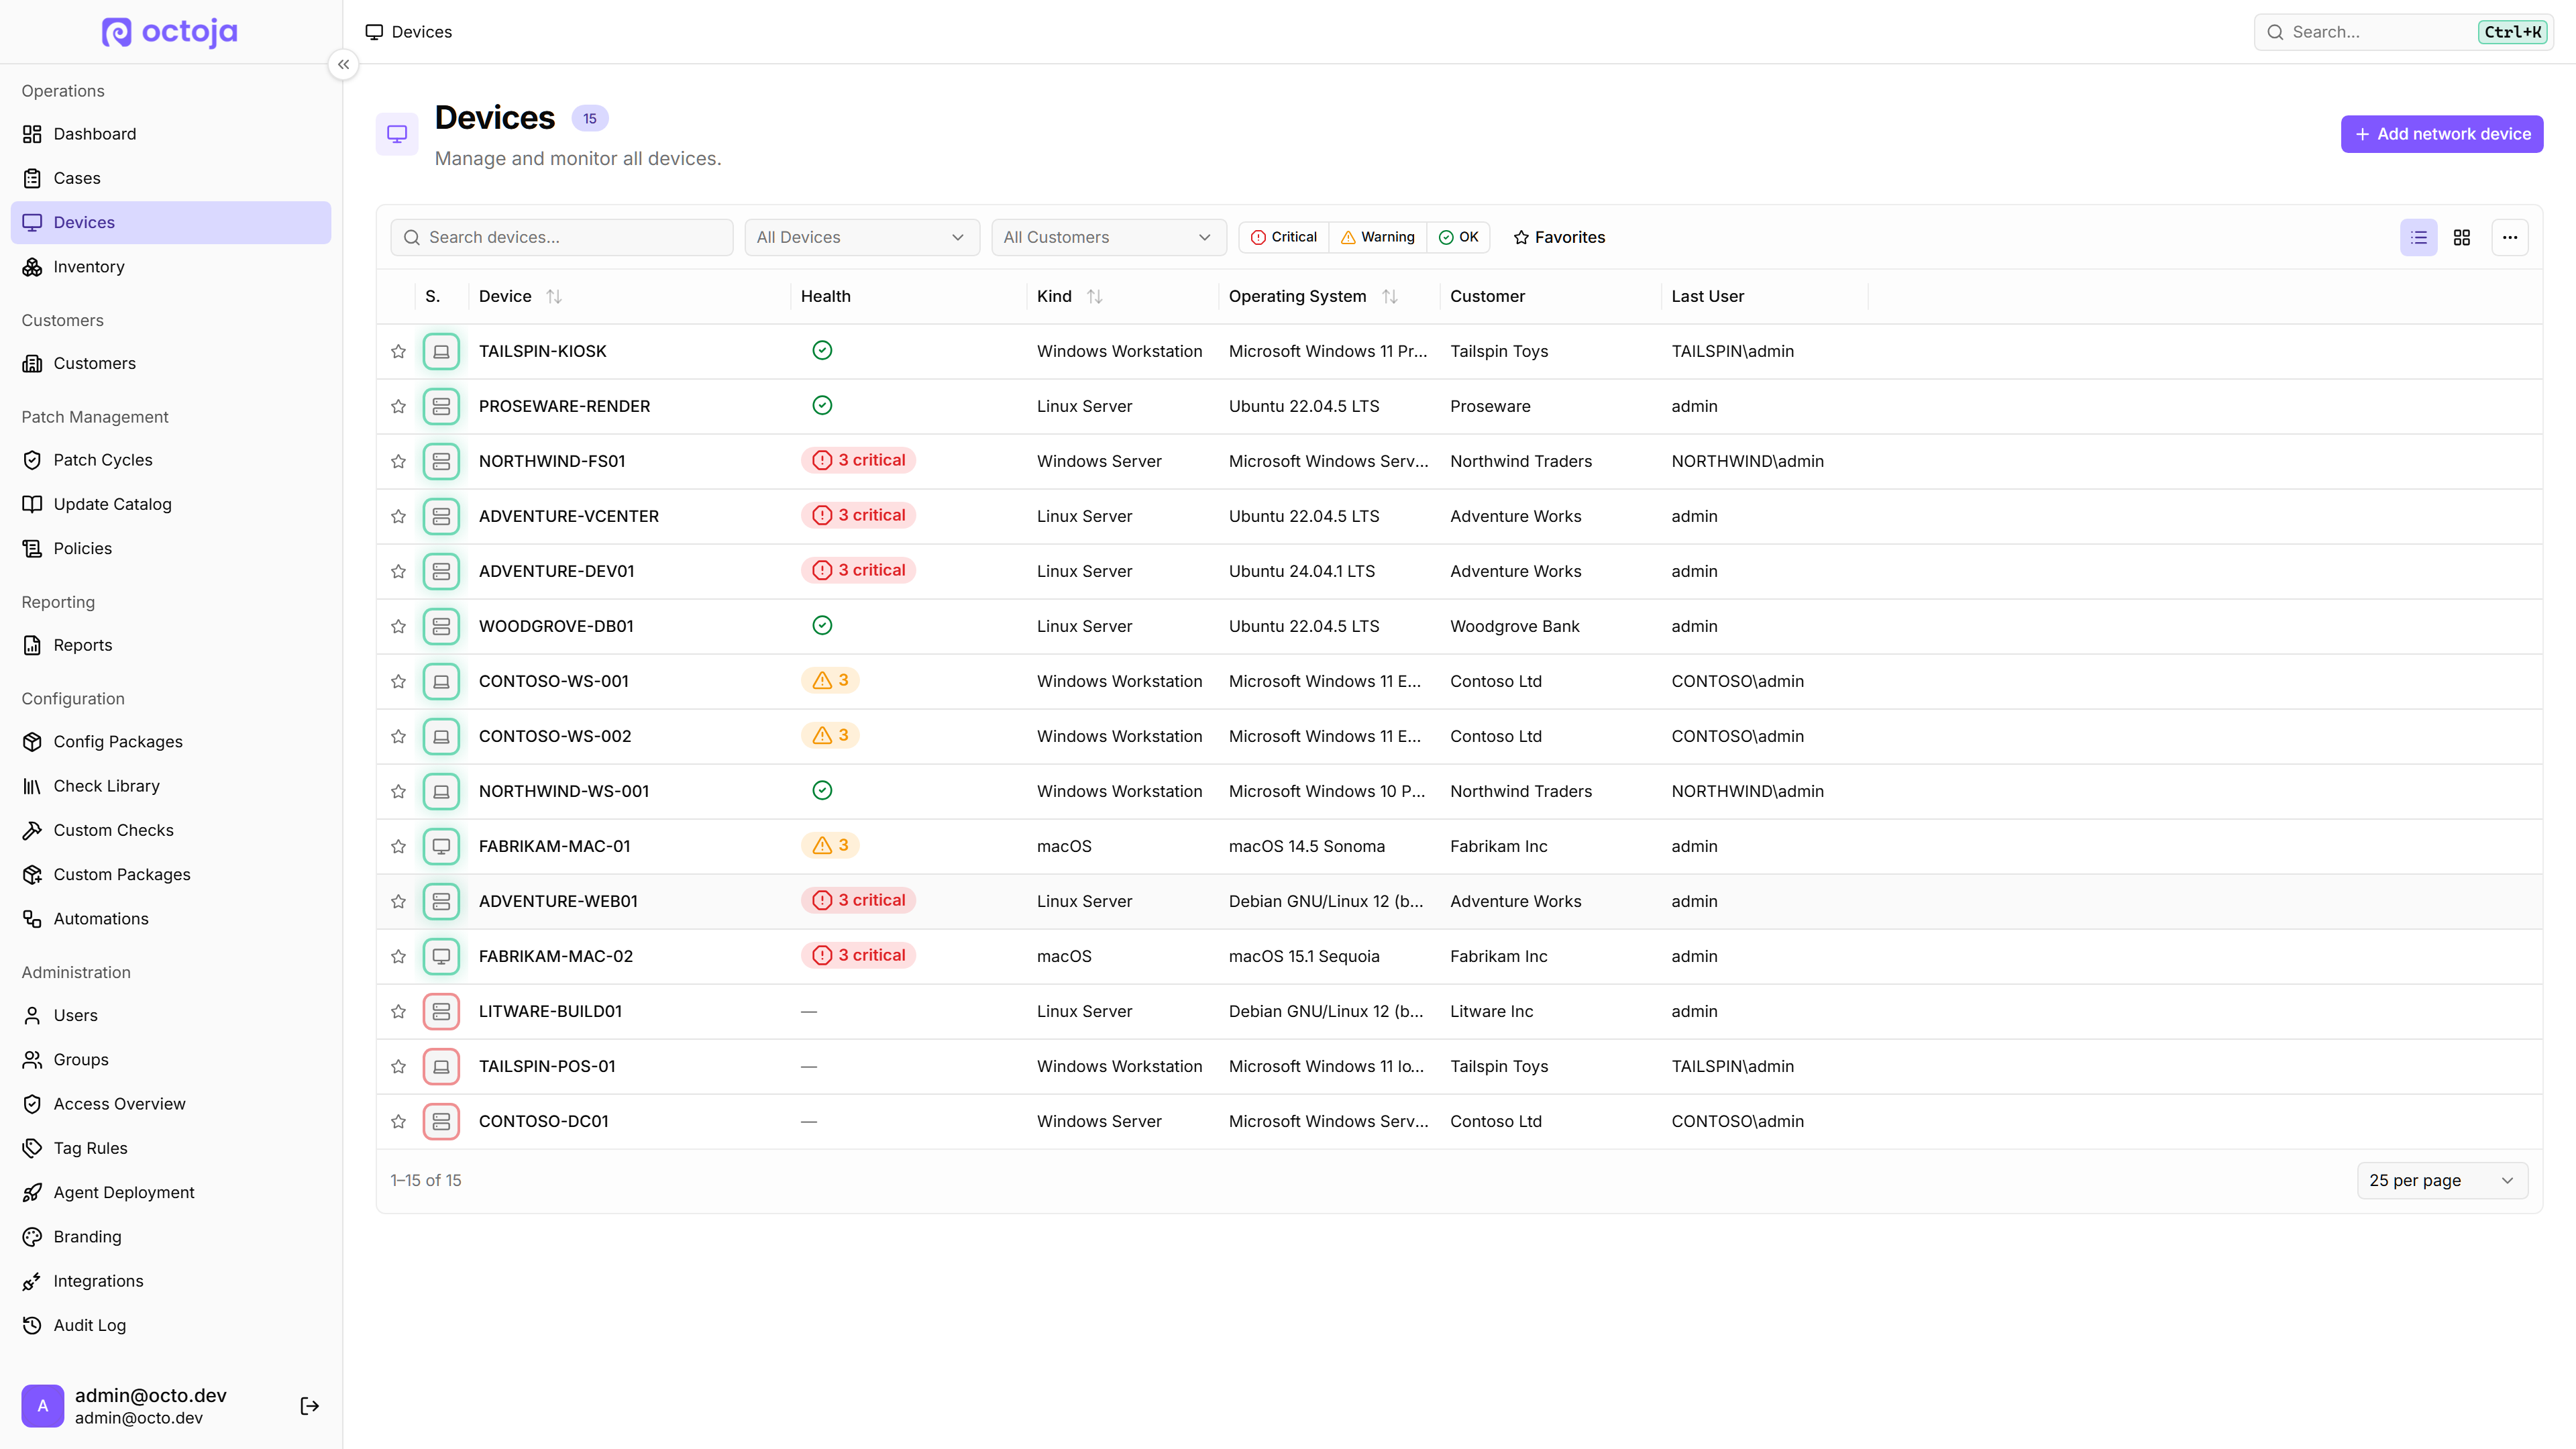Click the server icon for NORTHWIND-FS01
Viewport: 2576px width, 1449px height.
[441, 461]
